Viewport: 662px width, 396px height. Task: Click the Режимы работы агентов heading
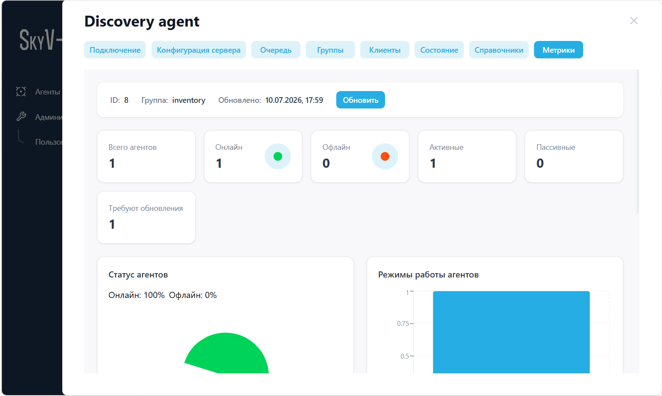coord(428,274)
